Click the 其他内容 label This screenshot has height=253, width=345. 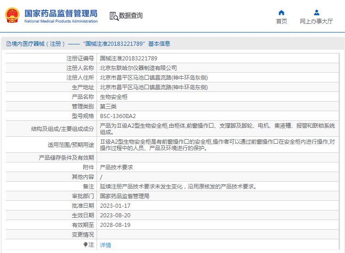pyautogui.click(x=83, y=177)
